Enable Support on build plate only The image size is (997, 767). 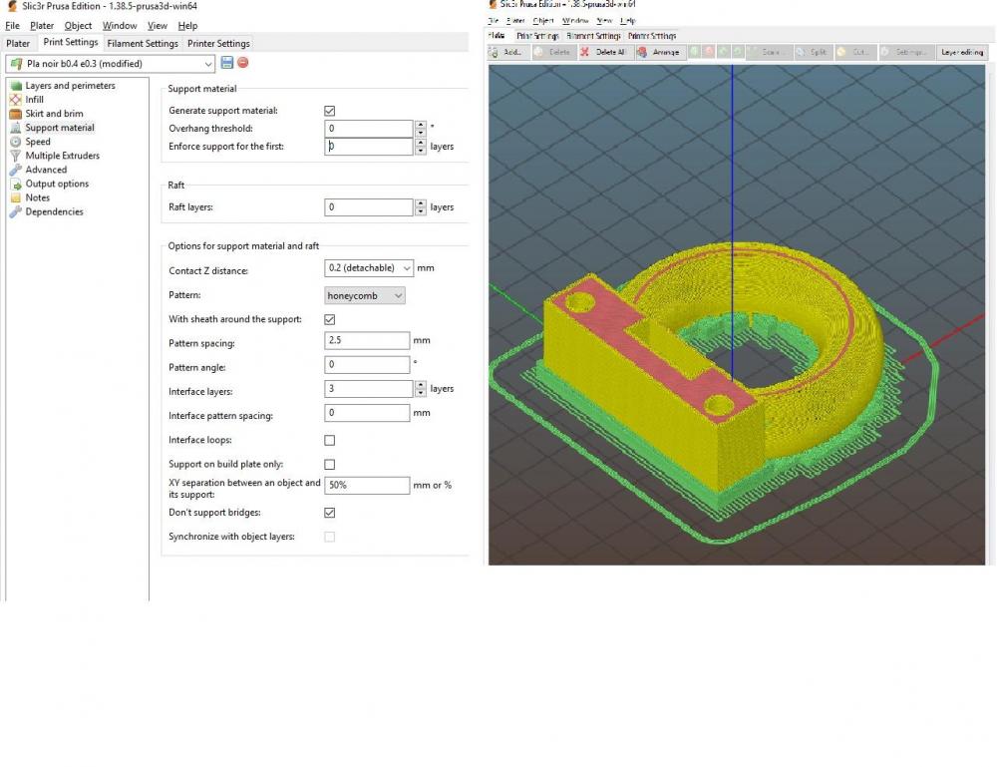[x=330, y=465]
